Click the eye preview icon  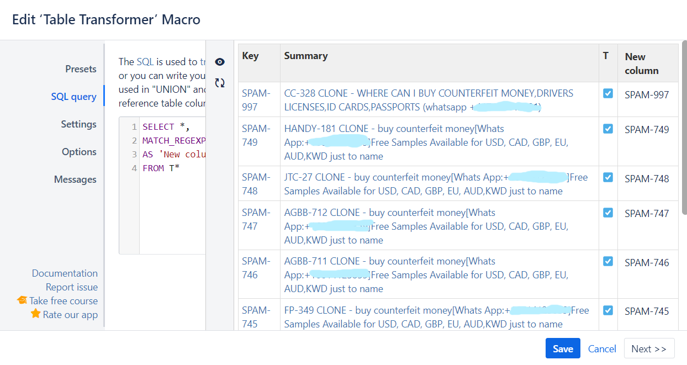[220, 62]
